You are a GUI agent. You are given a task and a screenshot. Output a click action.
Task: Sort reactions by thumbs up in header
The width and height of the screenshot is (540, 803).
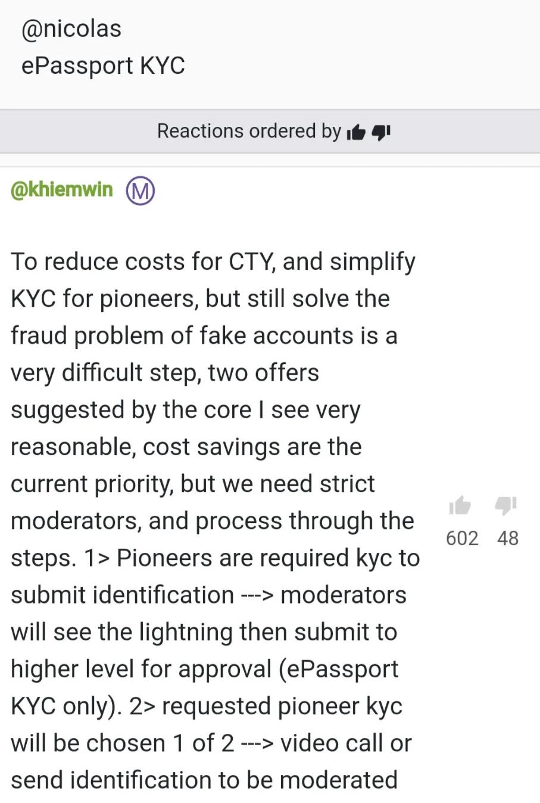356,132
